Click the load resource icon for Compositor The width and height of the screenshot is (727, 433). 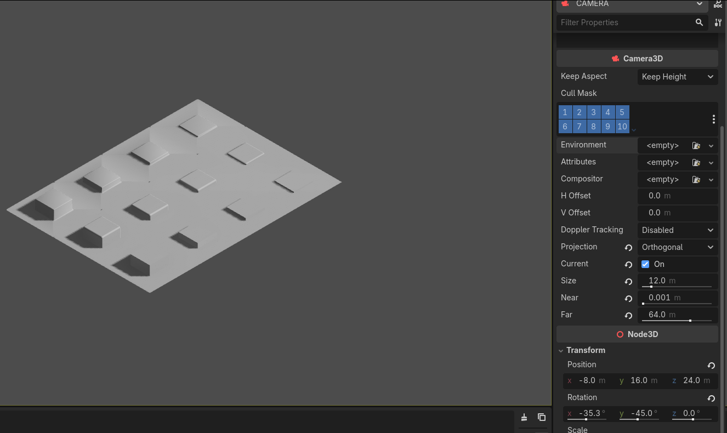pos(696,180)
